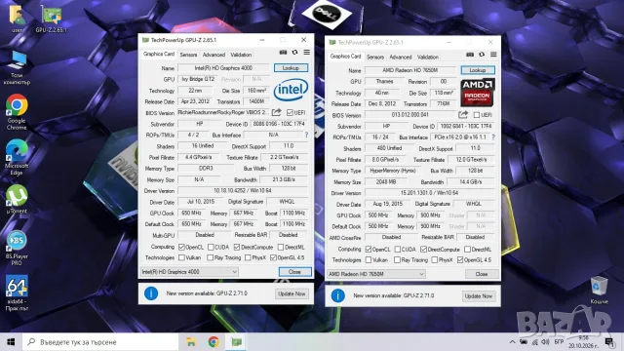The height and width of the screenshot is (351, 624).
Task: Click Update Now in AMD window
Action: point(479,296)
